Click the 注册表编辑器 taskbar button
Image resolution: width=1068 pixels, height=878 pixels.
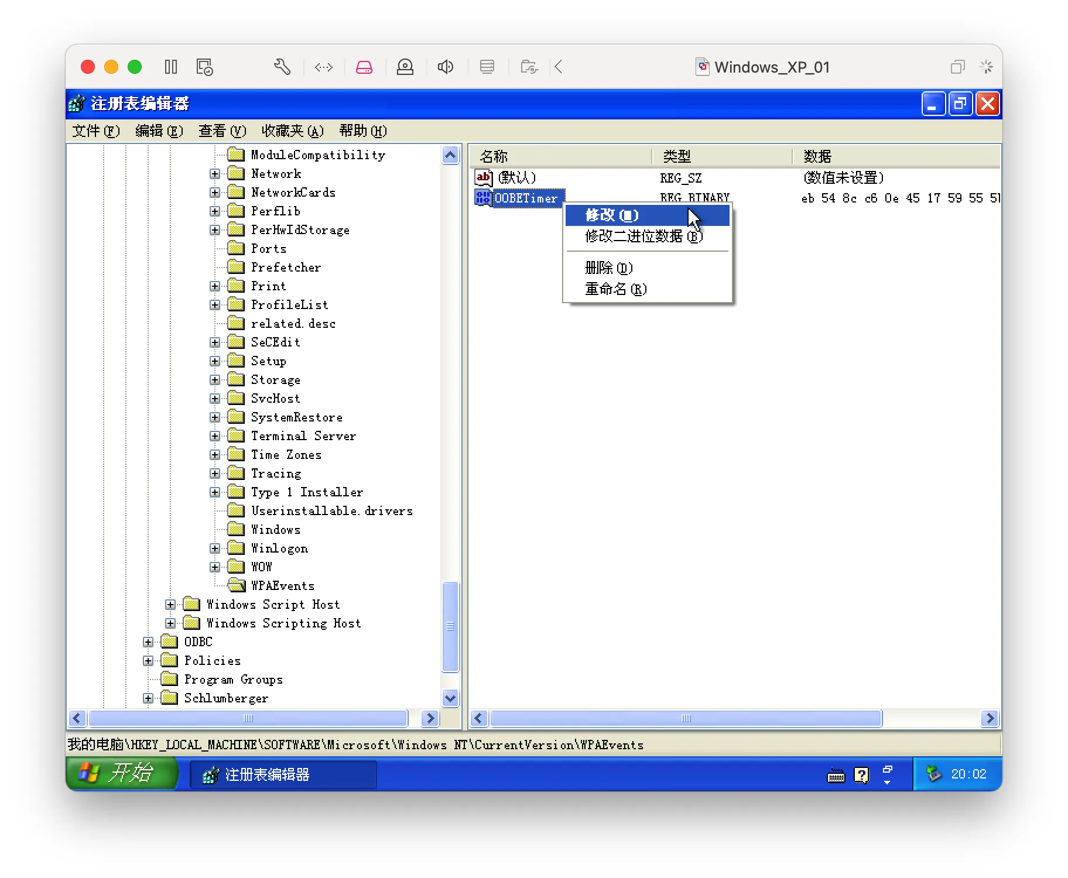[283, 774]
